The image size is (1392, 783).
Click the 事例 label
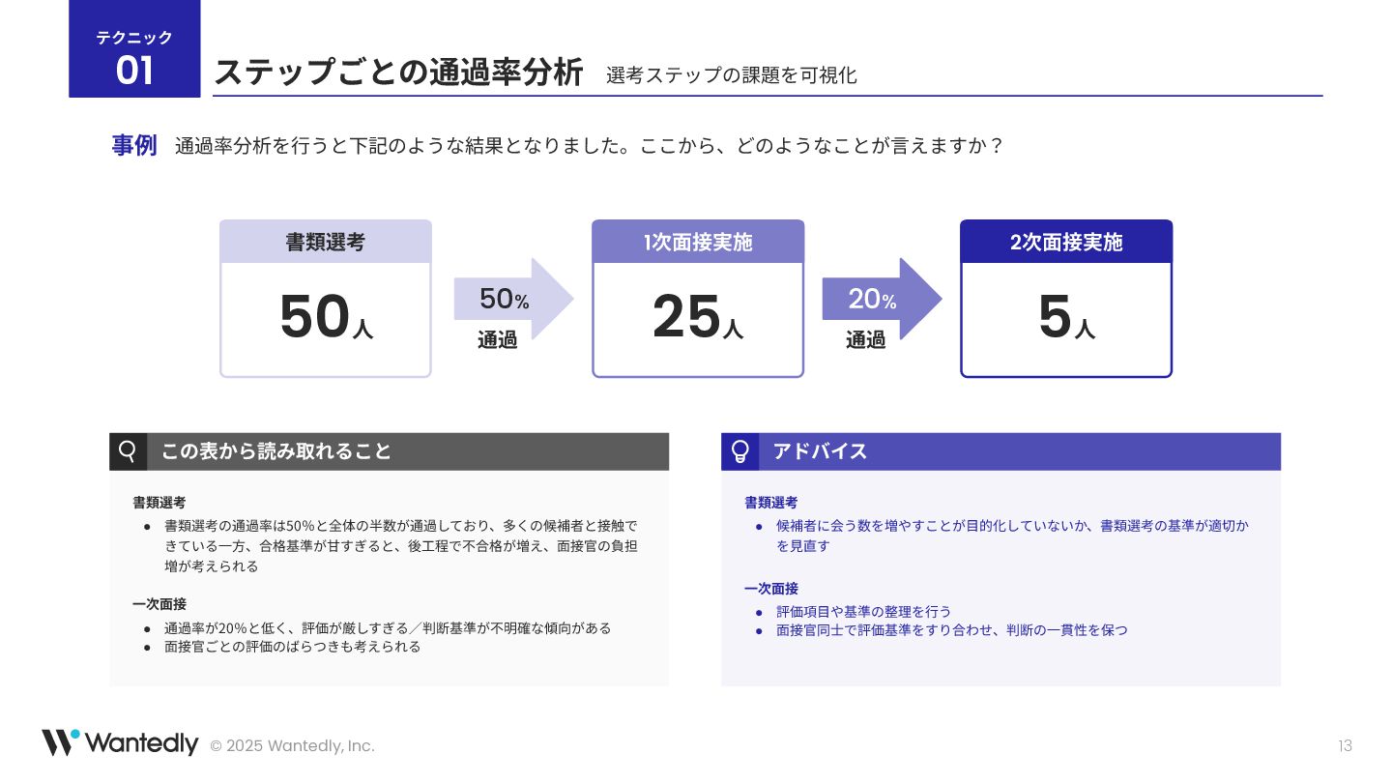coord(134,146)
